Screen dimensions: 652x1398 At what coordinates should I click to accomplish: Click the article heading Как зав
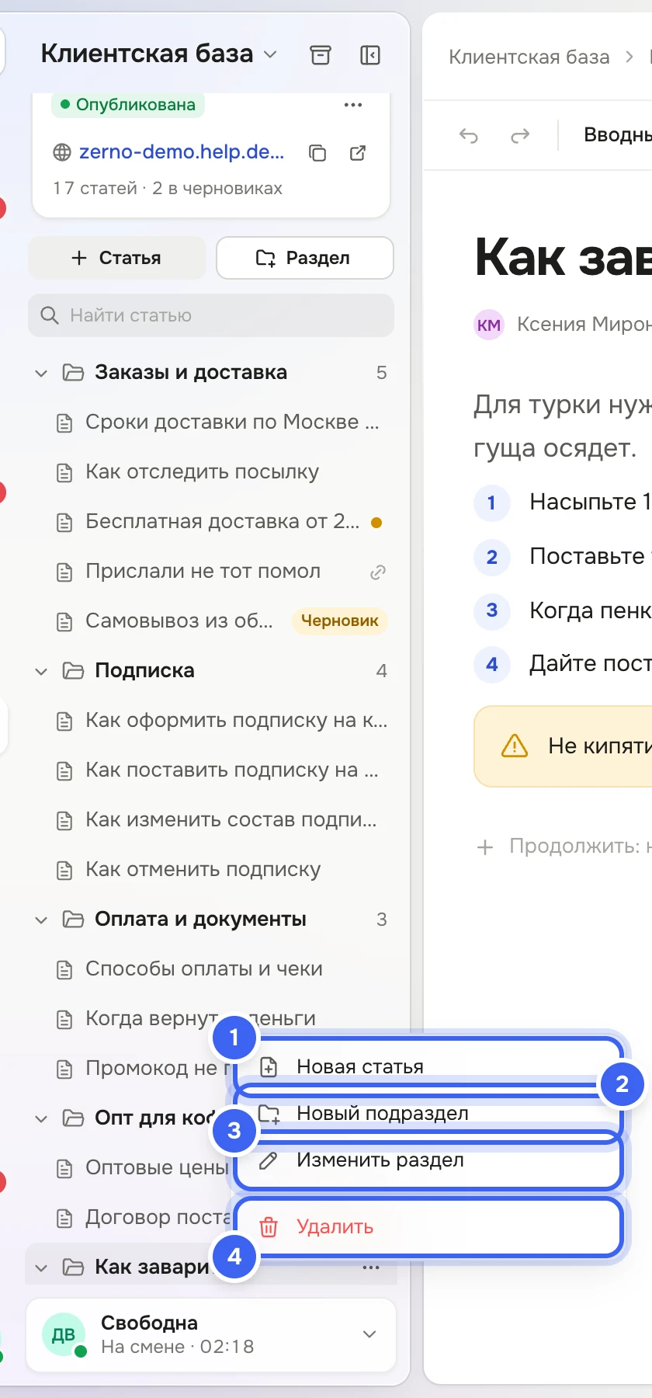[564, 258]
